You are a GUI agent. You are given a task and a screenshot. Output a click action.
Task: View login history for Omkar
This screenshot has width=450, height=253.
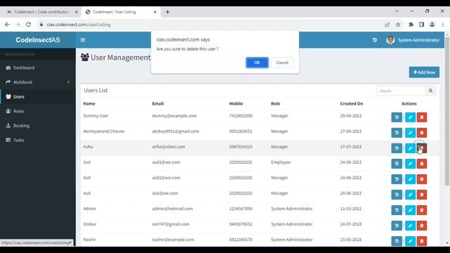pyautogui.click(x=397, y=226)
